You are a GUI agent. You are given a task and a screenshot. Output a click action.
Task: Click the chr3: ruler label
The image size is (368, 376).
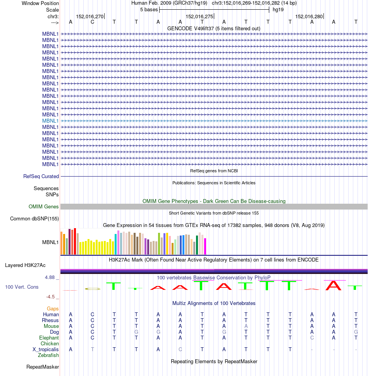point(53,17)
